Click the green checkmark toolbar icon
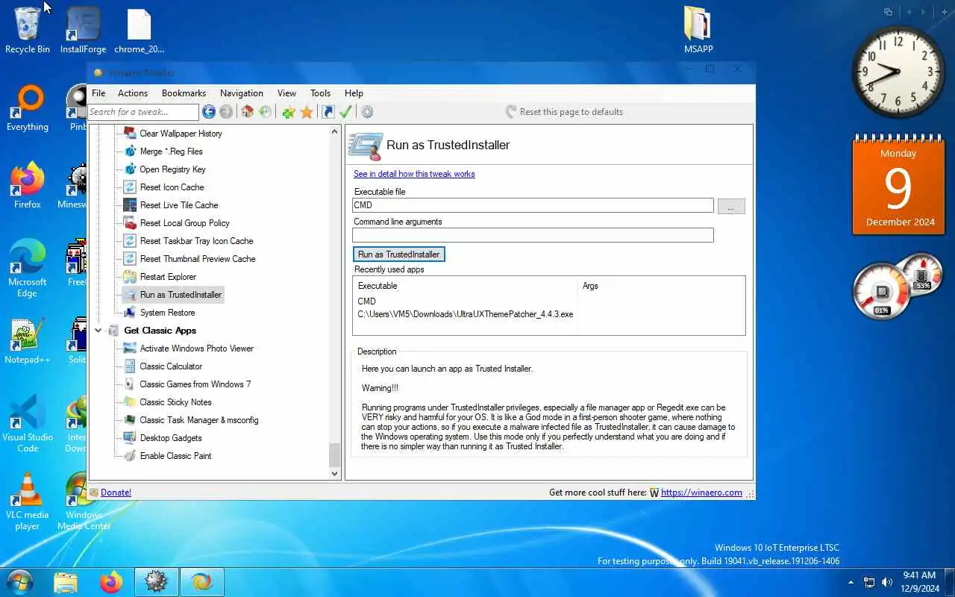 pyautogui.click(x=345, y=112)
